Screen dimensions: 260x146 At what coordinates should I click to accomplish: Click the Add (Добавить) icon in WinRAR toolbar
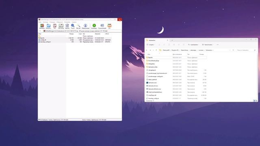click(42, 26)
